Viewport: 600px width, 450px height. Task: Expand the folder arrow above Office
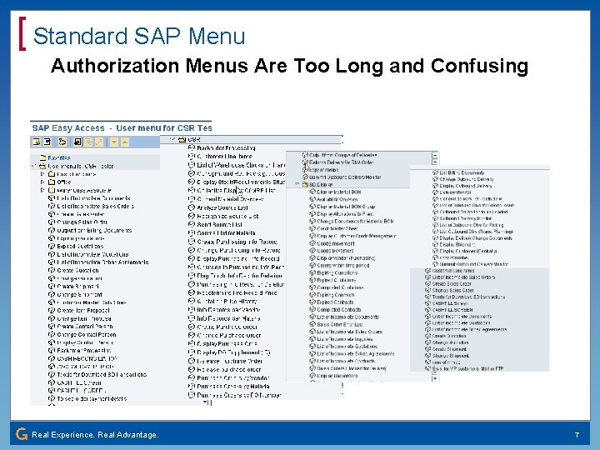pos(42,174)
